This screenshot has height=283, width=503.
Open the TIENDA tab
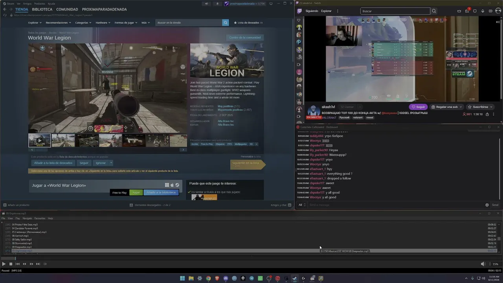[22, 9]
